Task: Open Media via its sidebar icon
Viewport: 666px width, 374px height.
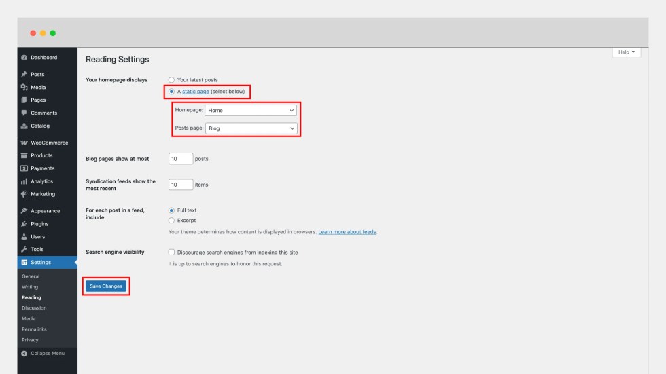Action: pos(24,88)
